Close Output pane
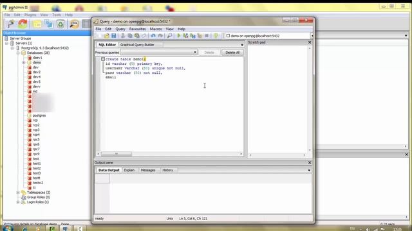 coord(310,162)
